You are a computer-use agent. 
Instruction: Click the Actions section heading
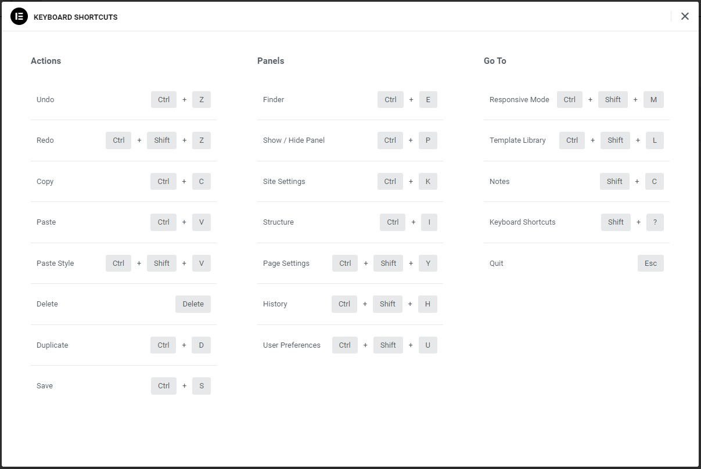click(46, 60)
